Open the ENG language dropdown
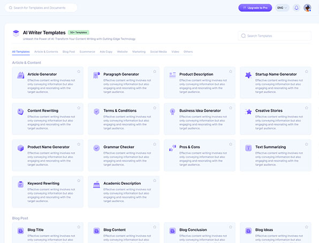The height and width of the screenshot is (243, 319). 282,7
